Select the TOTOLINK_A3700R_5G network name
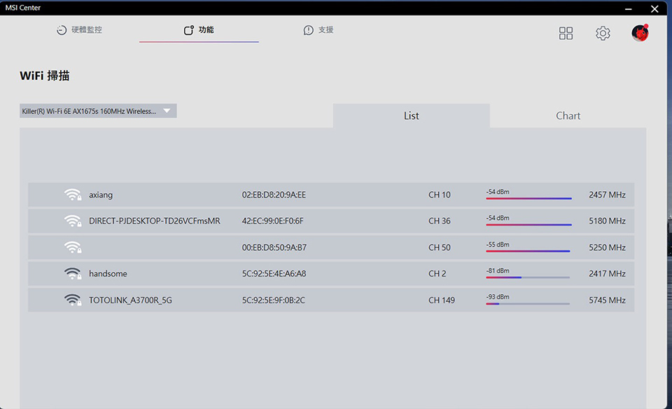The image size is (672, 409). tap(130, 300)
